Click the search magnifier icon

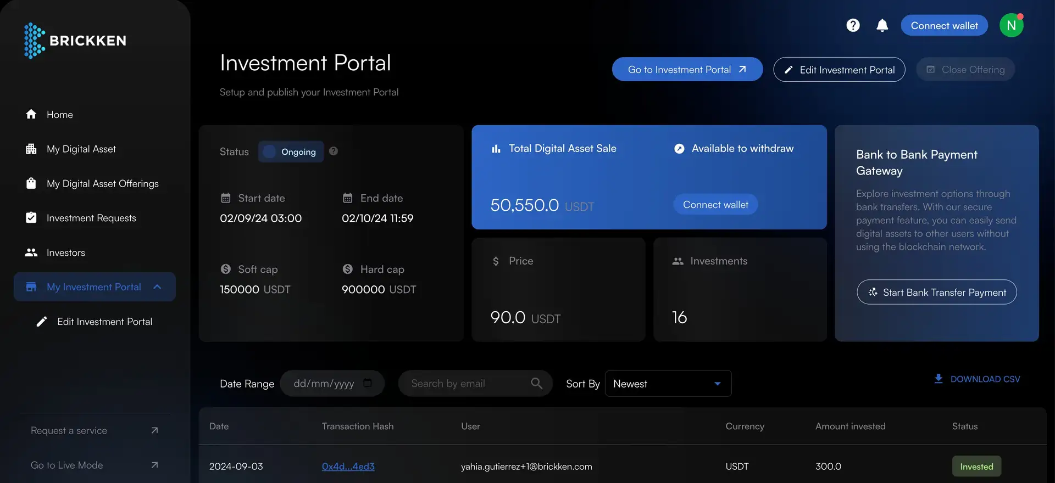537,383
